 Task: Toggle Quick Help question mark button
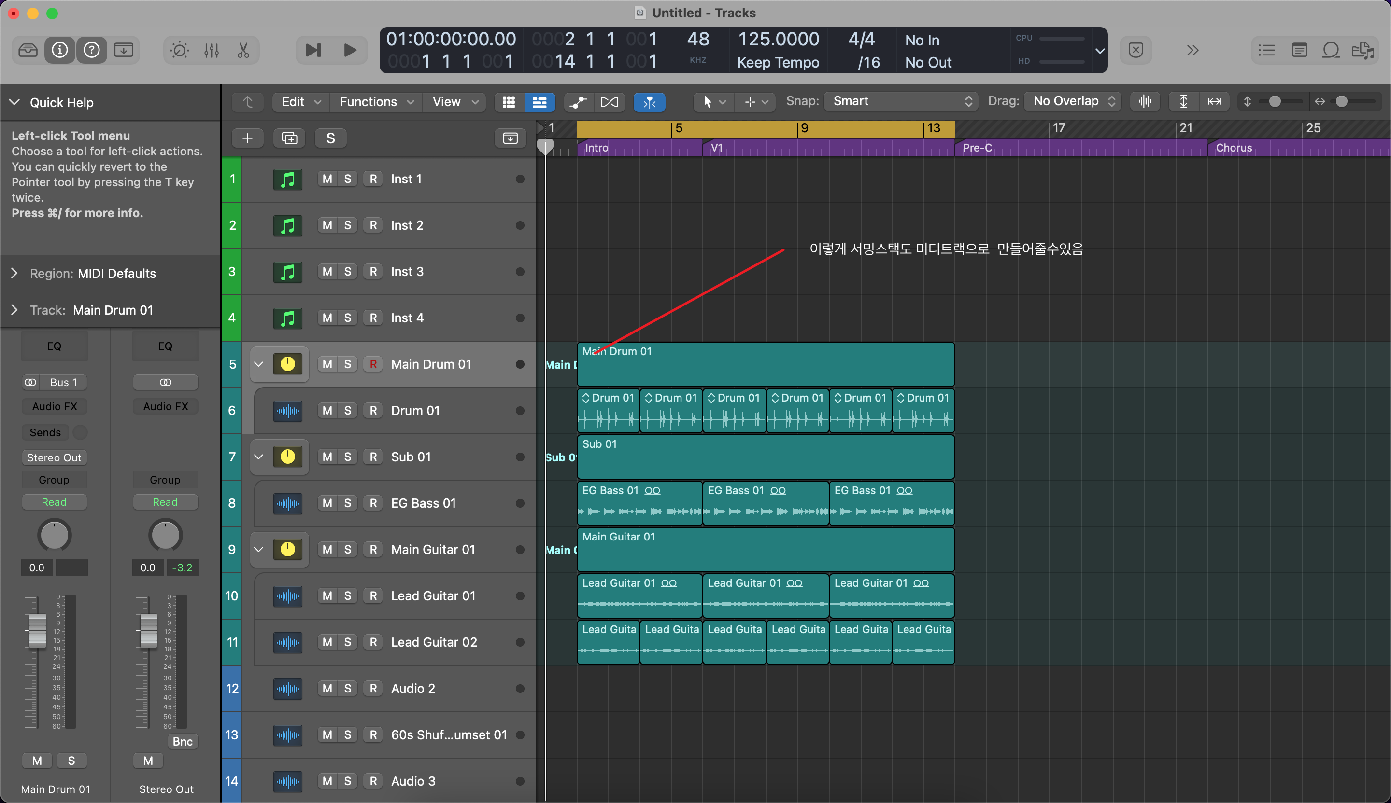click(92, 50)
